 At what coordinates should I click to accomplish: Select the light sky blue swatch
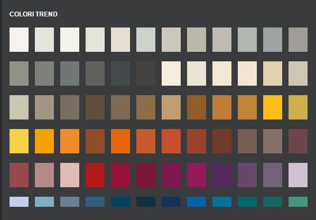point(44,201)
